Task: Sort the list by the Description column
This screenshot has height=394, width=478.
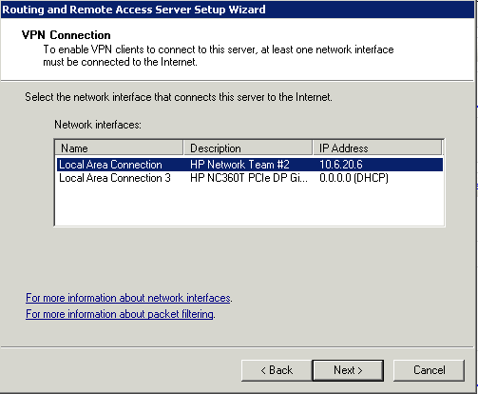Action: [x=248, y=148]
